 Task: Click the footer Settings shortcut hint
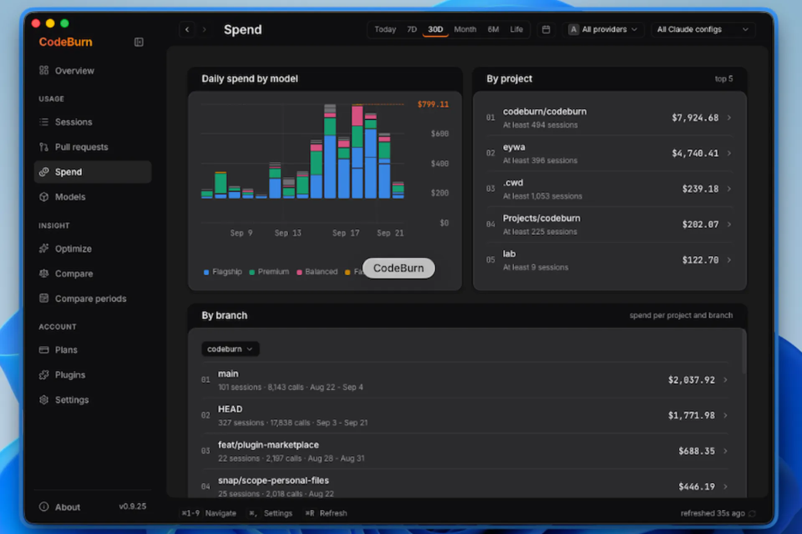(271, 513)
